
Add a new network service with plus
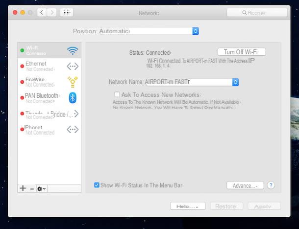[23, 188]
